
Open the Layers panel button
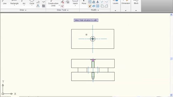click(115, 2)
